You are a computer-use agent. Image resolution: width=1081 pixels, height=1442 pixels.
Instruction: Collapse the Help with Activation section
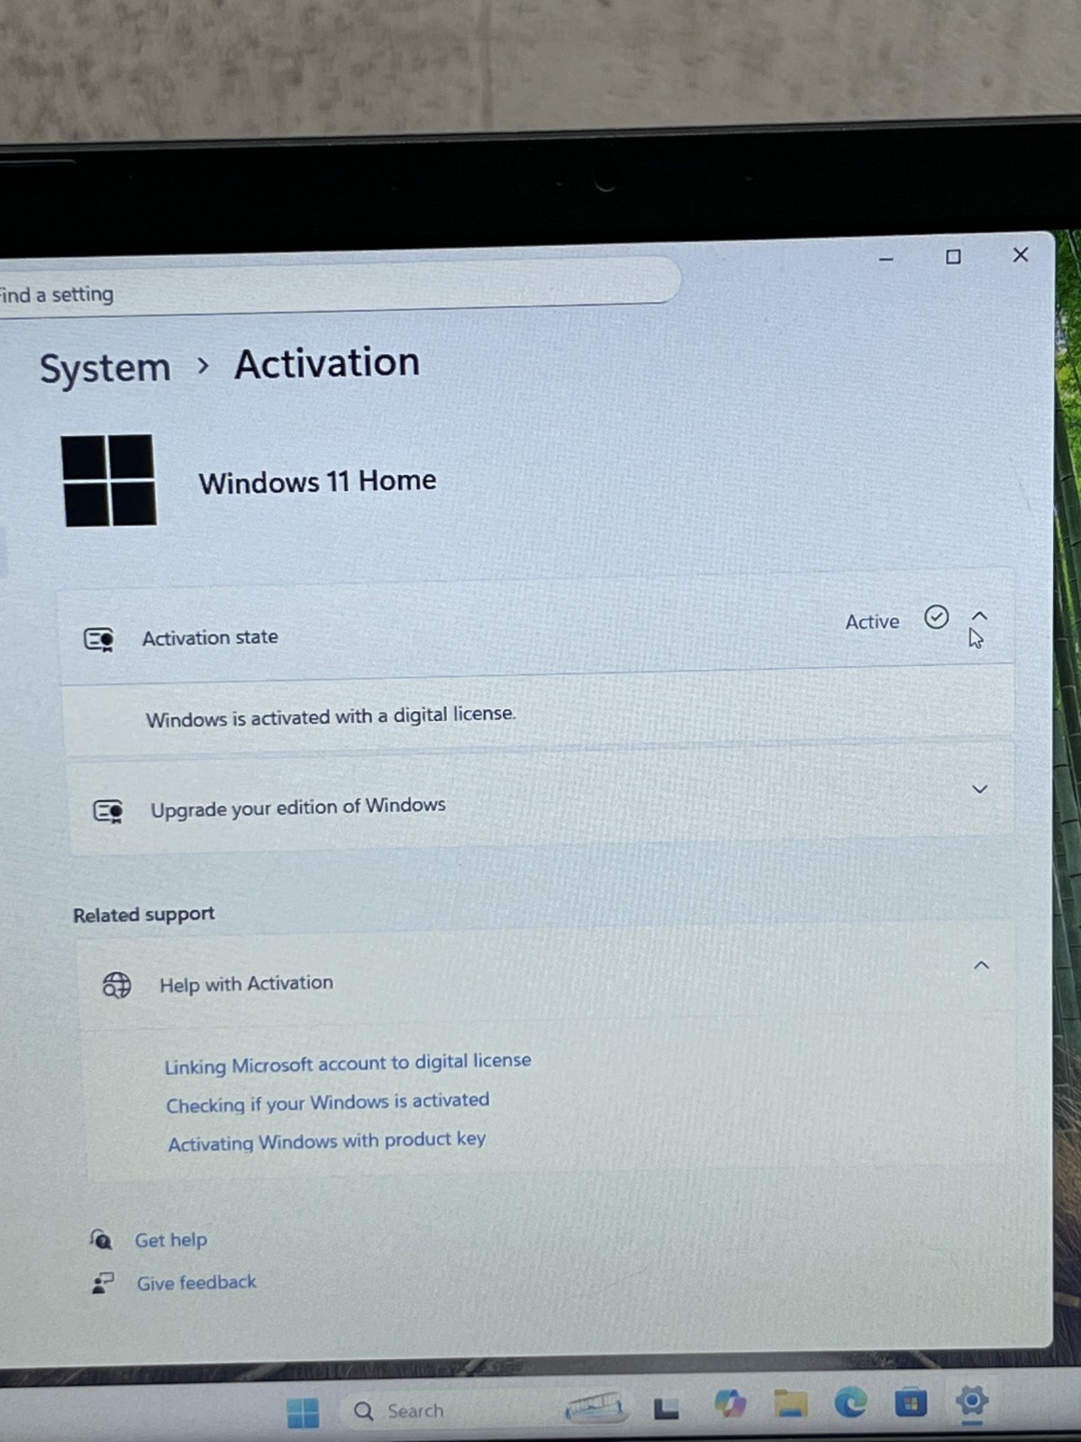981,965
